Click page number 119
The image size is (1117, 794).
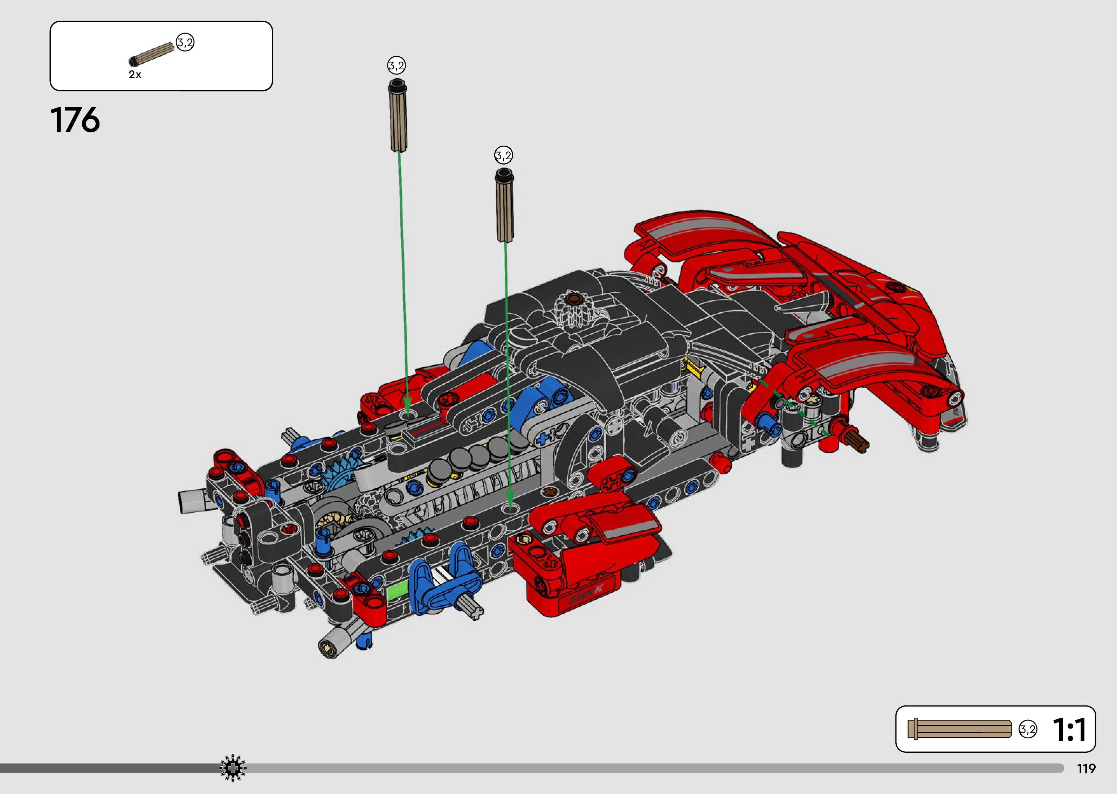[1086, 769]
